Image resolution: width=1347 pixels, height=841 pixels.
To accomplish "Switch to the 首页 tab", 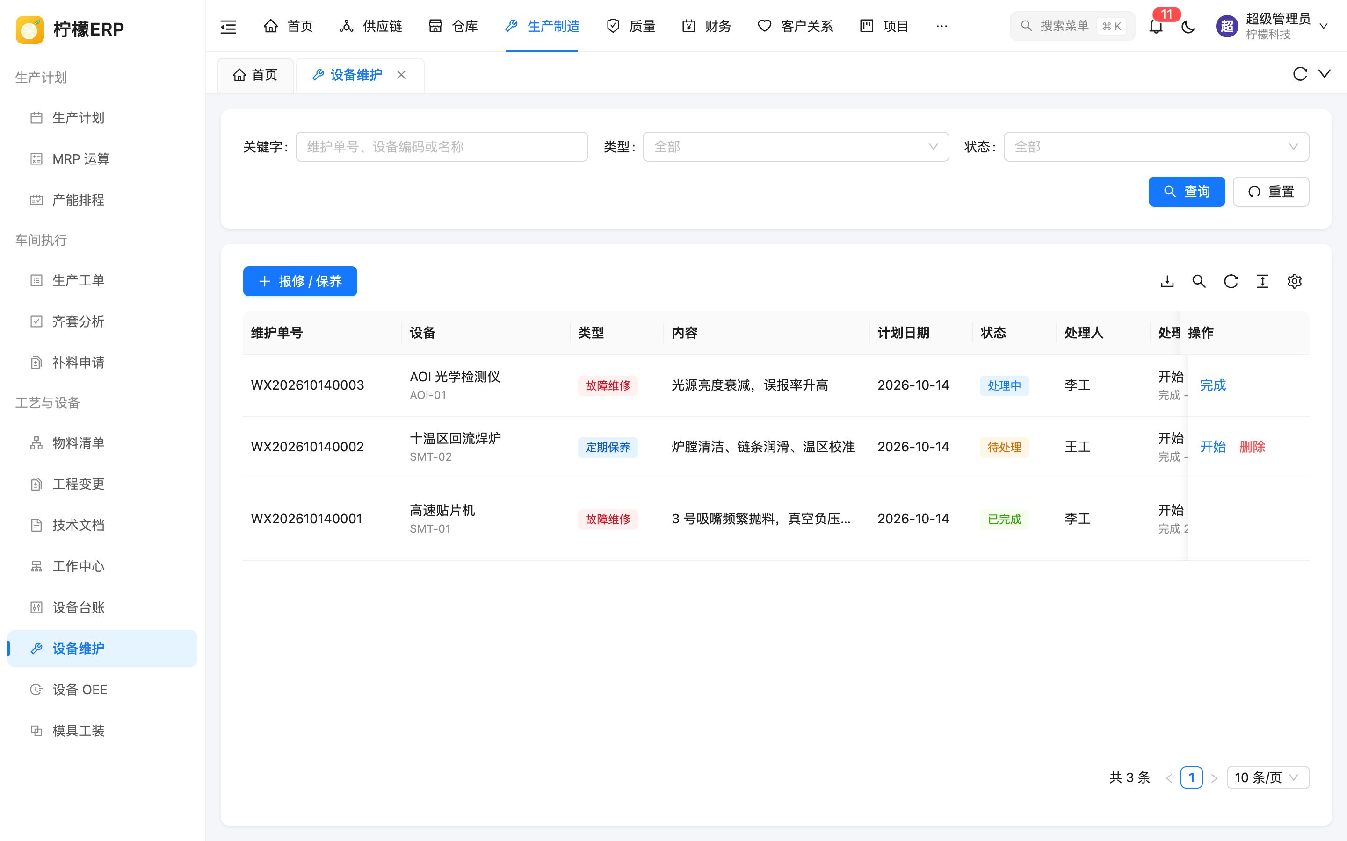I will (x=255, y=75).
